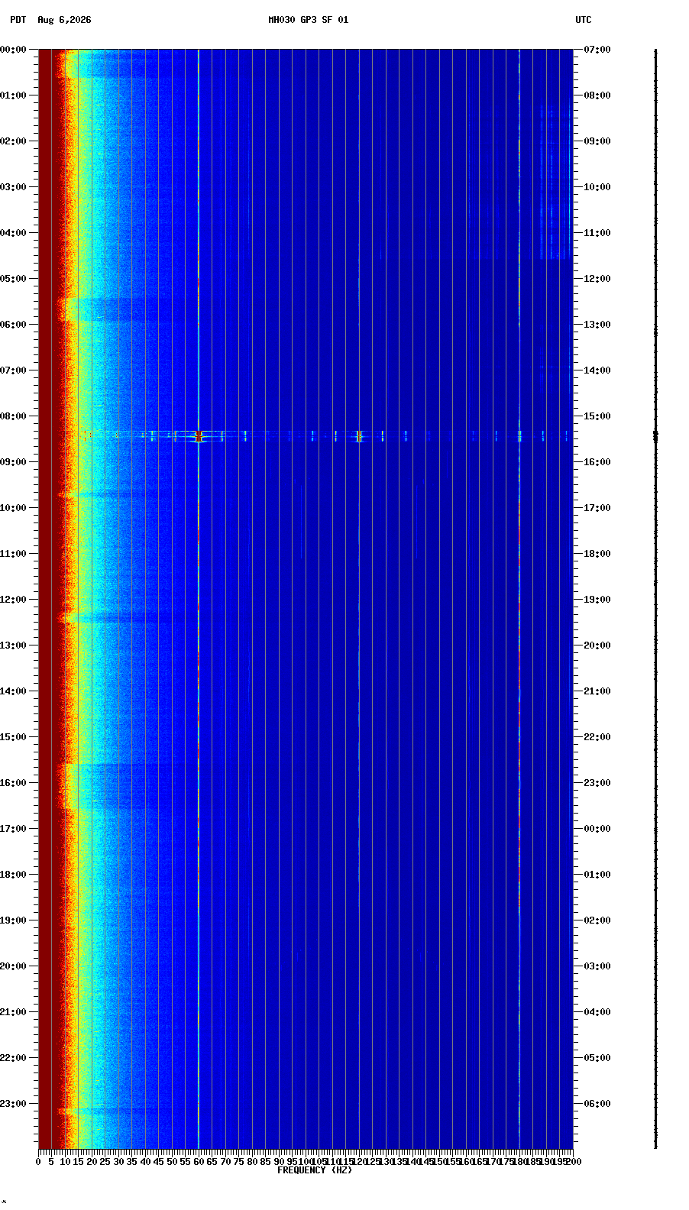Click the 60 Hz frequency tick label
Viewport: 689px width, 1210px height.
(199, 1162)
